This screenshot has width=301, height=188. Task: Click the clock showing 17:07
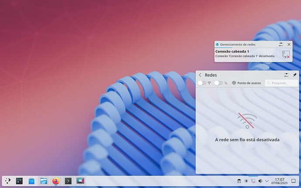coord(280,181)
